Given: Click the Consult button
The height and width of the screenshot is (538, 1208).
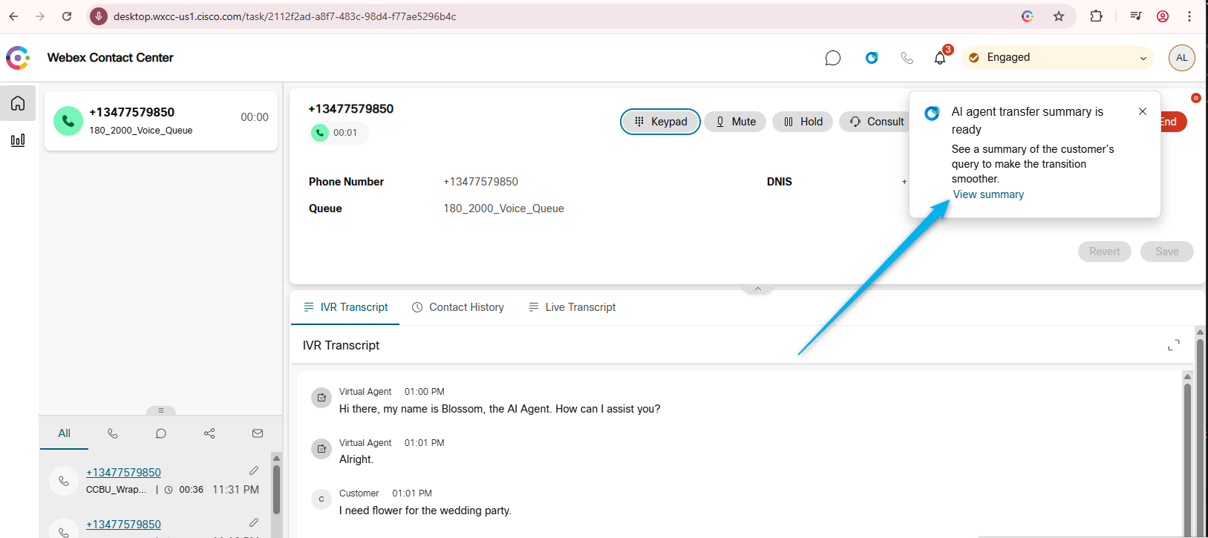Looking at the screenshot, I should (877, 122).
